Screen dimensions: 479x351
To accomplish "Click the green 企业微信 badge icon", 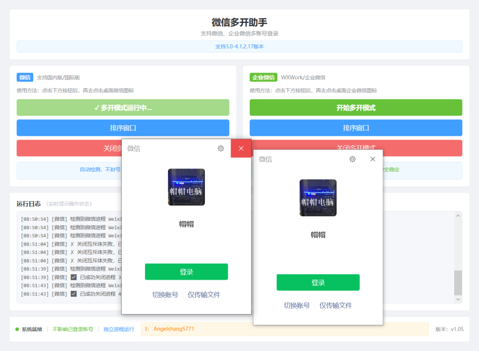I will pos(263,77).
